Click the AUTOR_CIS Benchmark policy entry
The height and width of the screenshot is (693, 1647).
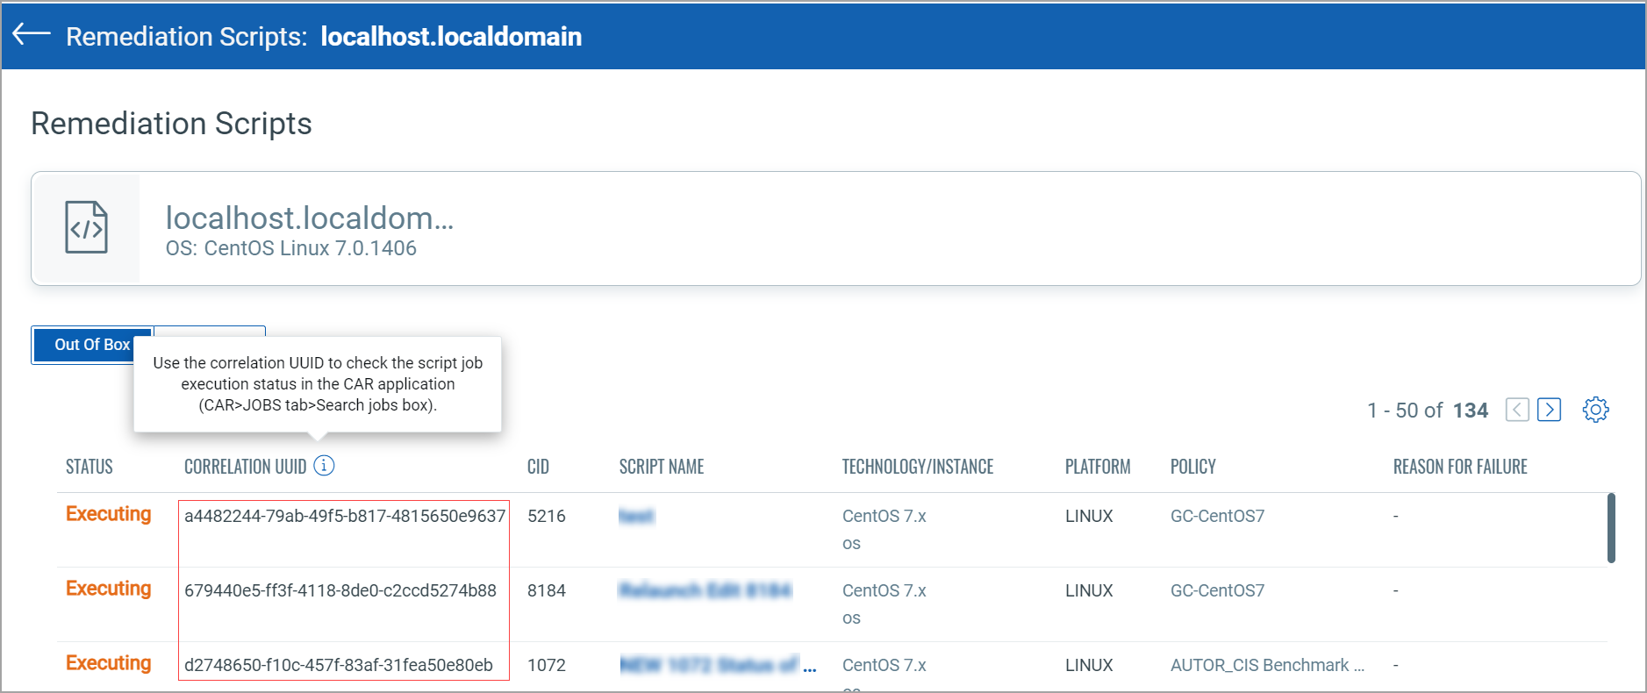click(x=1267, y=665)
